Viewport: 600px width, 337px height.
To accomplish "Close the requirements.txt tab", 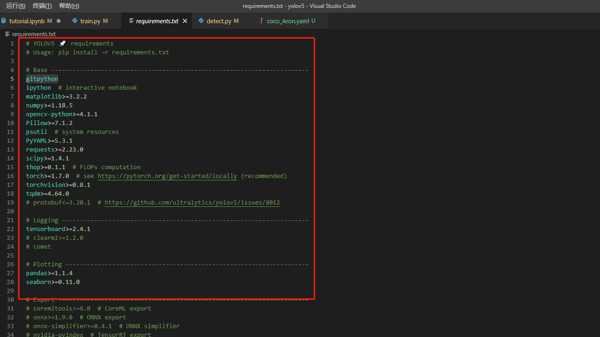I will [x=185, y=21].
